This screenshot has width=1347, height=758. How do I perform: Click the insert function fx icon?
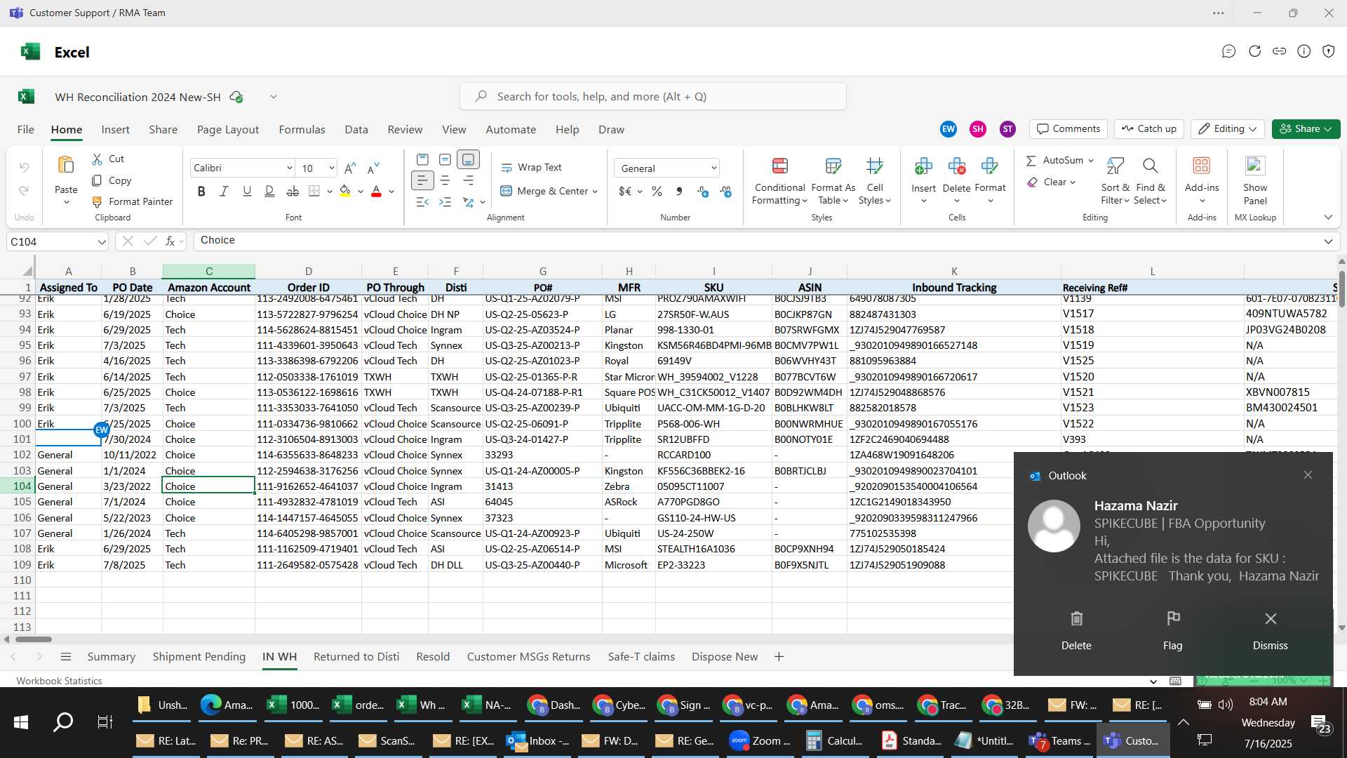click(170, 241)
